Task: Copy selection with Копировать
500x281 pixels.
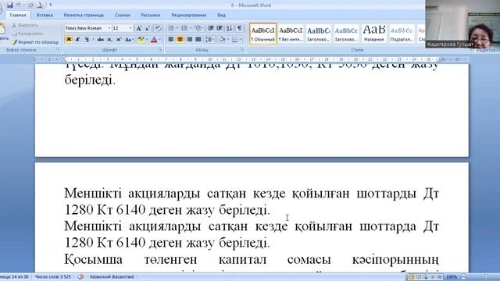Action: point(27,34)
